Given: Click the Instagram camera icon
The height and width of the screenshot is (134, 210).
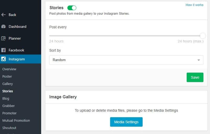Looking at the screenshot, I should coord(3,59).
